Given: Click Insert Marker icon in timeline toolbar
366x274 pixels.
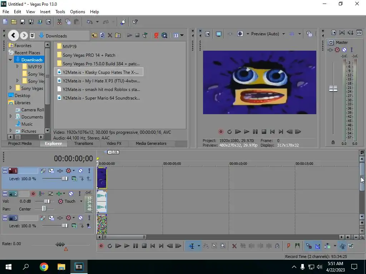Looking at the screenshot, I should point(288,246).
